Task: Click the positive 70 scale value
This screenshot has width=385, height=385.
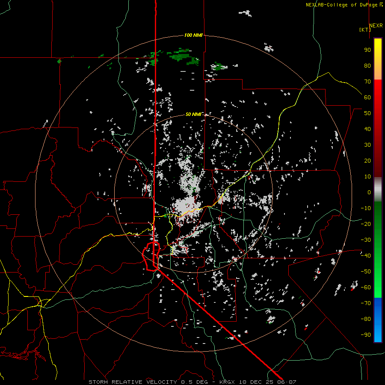Action: click(367, 82)
